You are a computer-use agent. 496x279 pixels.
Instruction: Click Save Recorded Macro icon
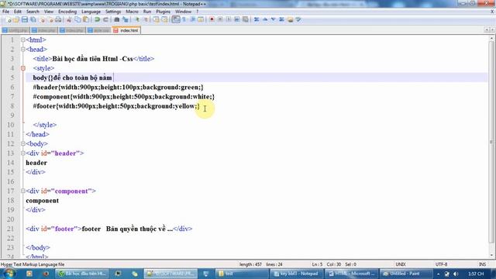click(245, 19)
